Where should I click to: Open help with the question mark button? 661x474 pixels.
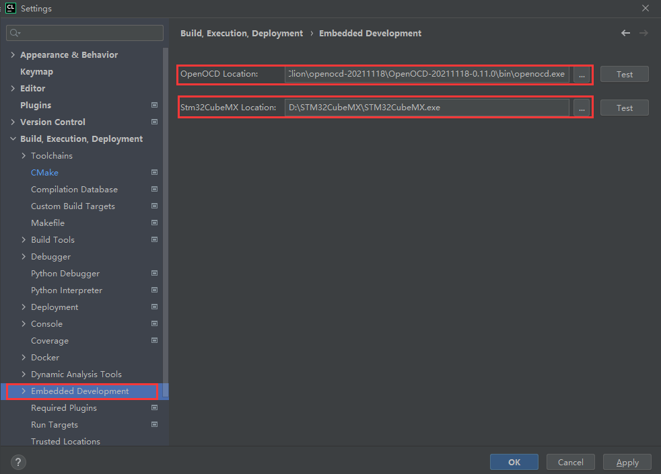[18, 462]
